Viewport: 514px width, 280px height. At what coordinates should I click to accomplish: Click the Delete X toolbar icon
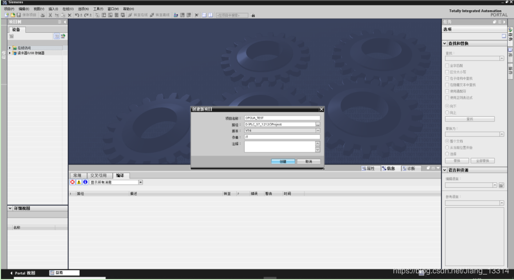coord(69,15)
